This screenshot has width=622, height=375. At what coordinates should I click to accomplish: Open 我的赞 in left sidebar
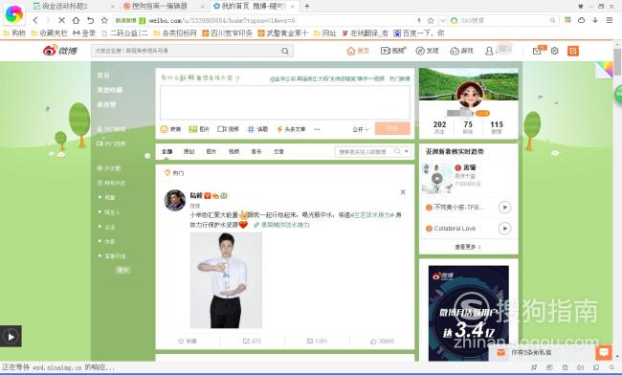[x=106, y=104]
